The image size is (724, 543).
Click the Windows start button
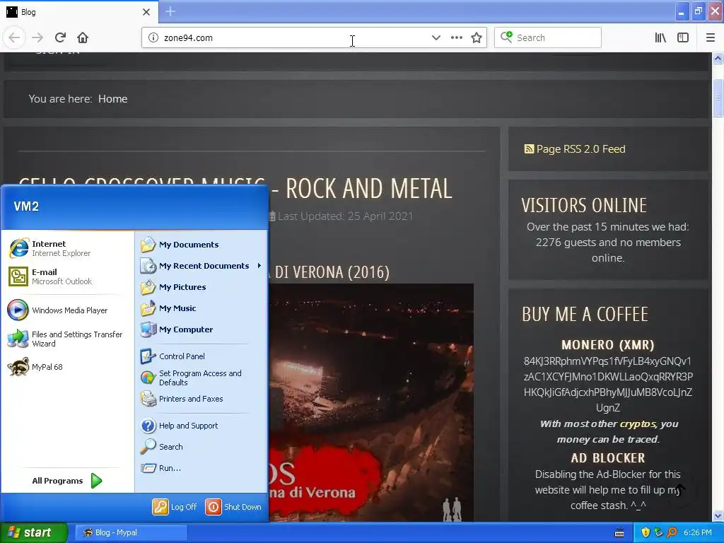[33, 532]
